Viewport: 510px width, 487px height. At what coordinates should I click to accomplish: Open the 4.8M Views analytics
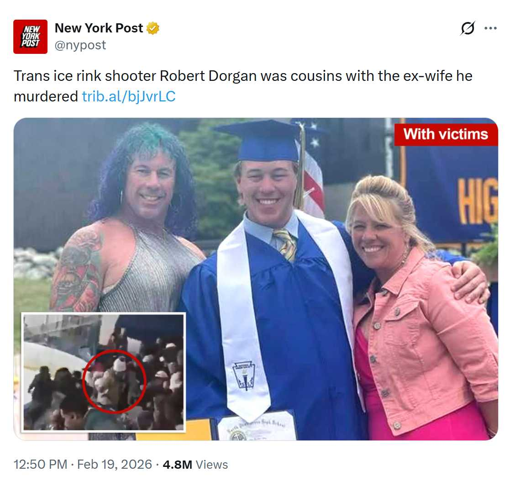pyautogui.click(x=195, y=464)
